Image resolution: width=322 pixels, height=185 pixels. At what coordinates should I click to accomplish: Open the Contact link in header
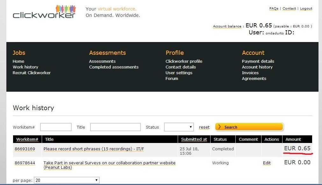289,8
